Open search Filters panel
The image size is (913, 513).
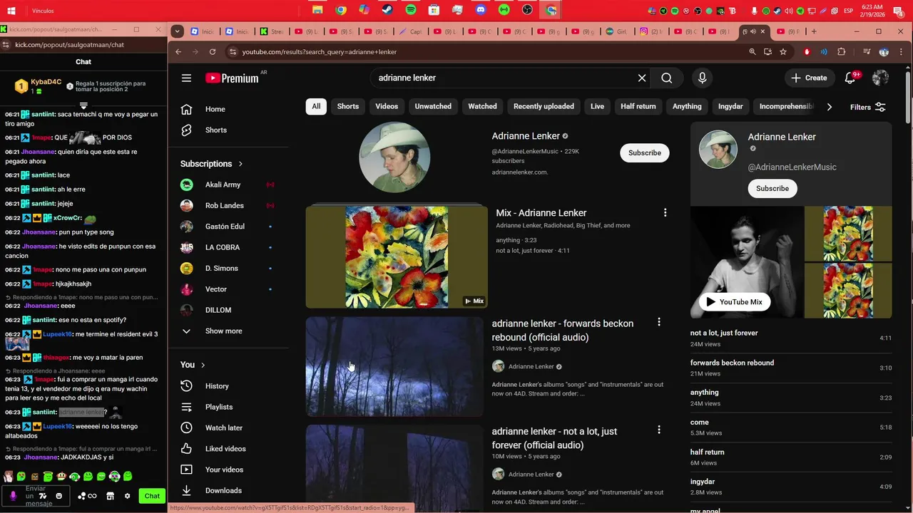(x=868, y=107)
